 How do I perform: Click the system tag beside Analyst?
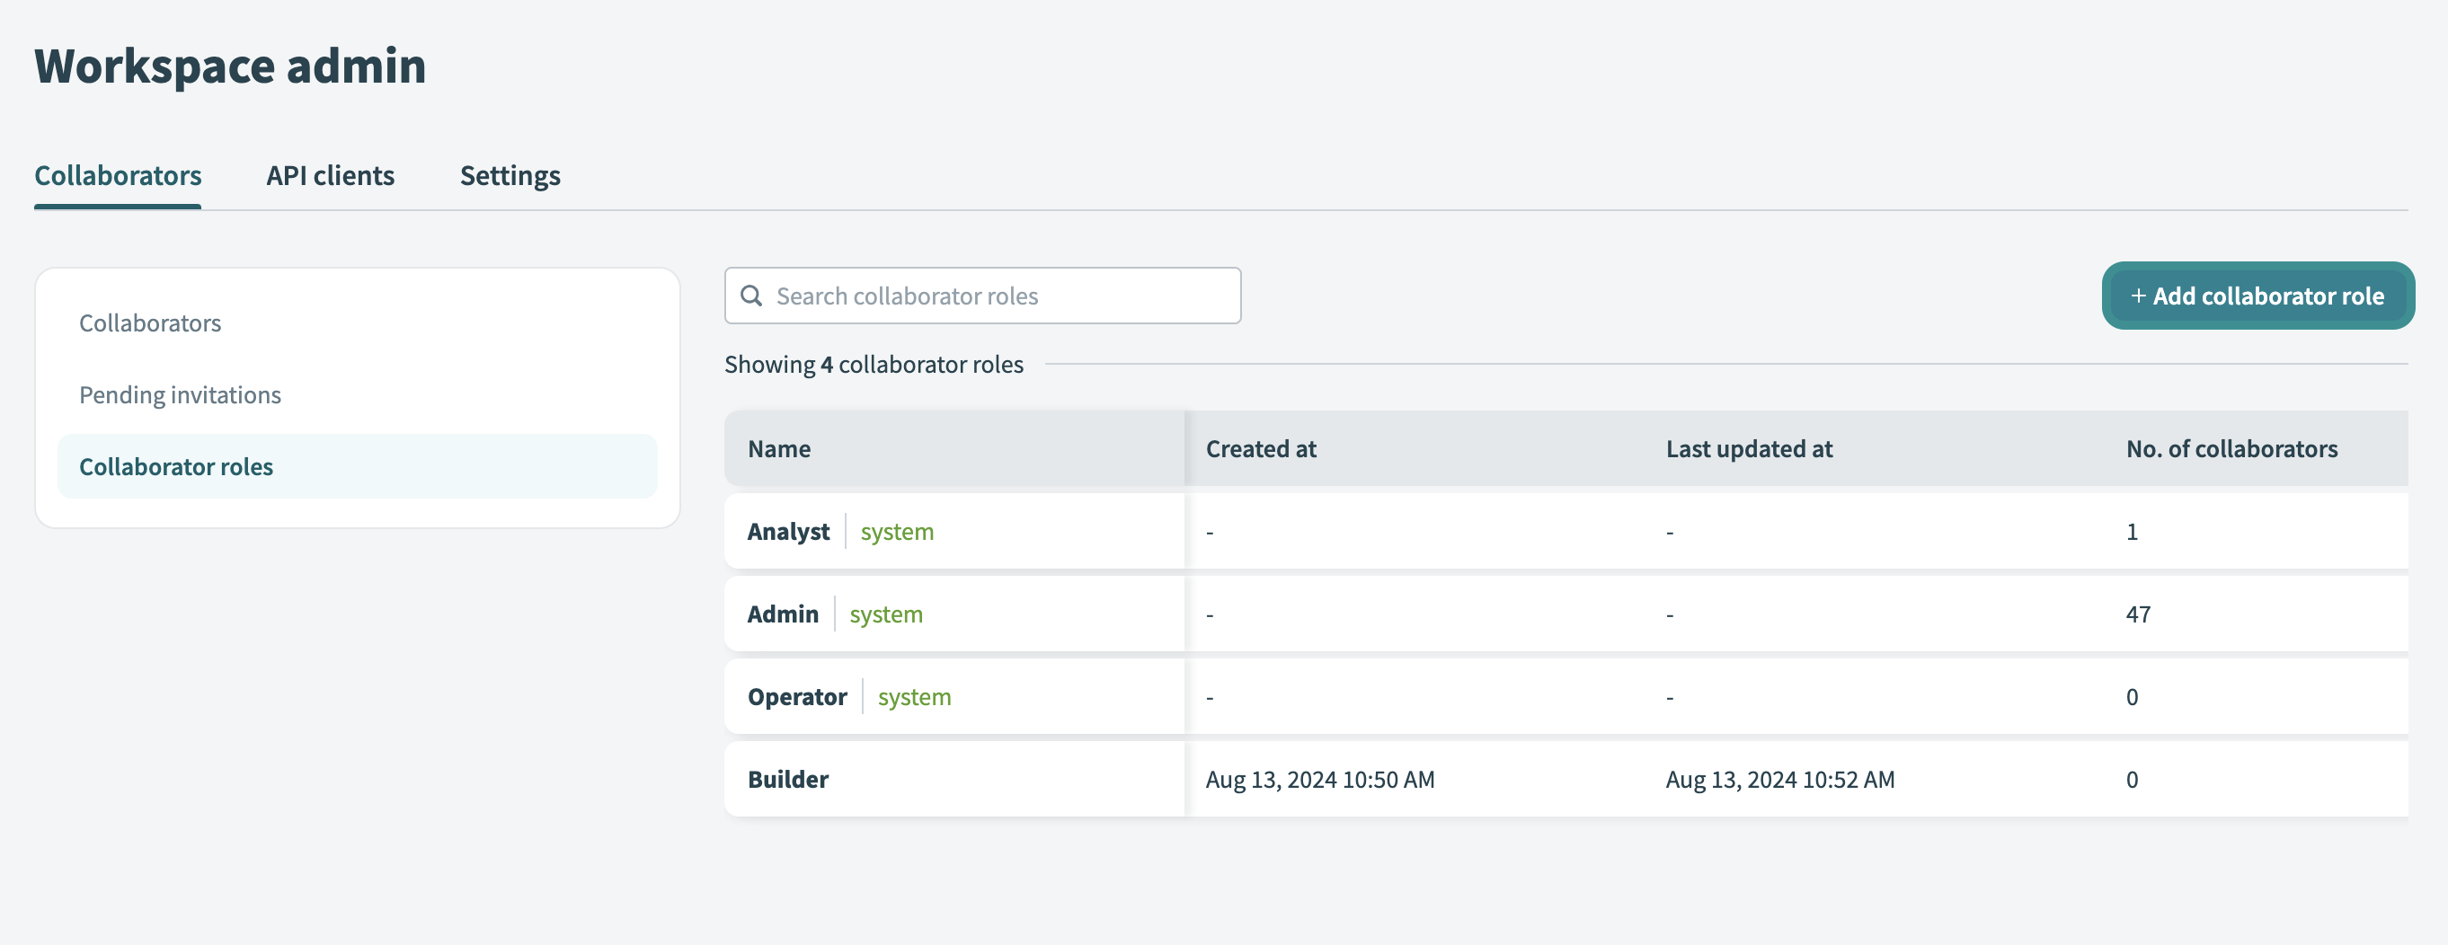point(896,532)
